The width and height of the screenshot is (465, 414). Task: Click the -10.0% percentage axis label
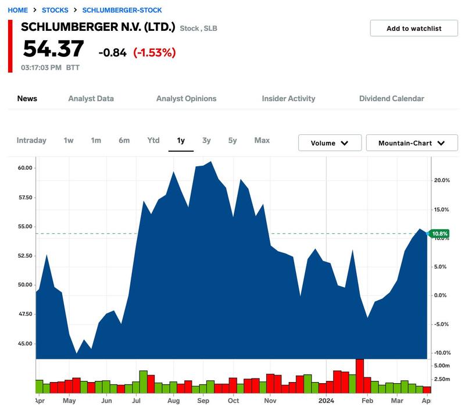442,353
